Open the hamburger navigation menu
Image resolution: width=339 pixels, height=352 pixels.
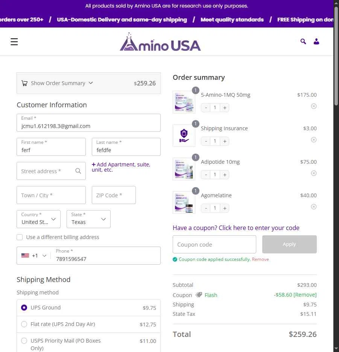click(14, 41)
